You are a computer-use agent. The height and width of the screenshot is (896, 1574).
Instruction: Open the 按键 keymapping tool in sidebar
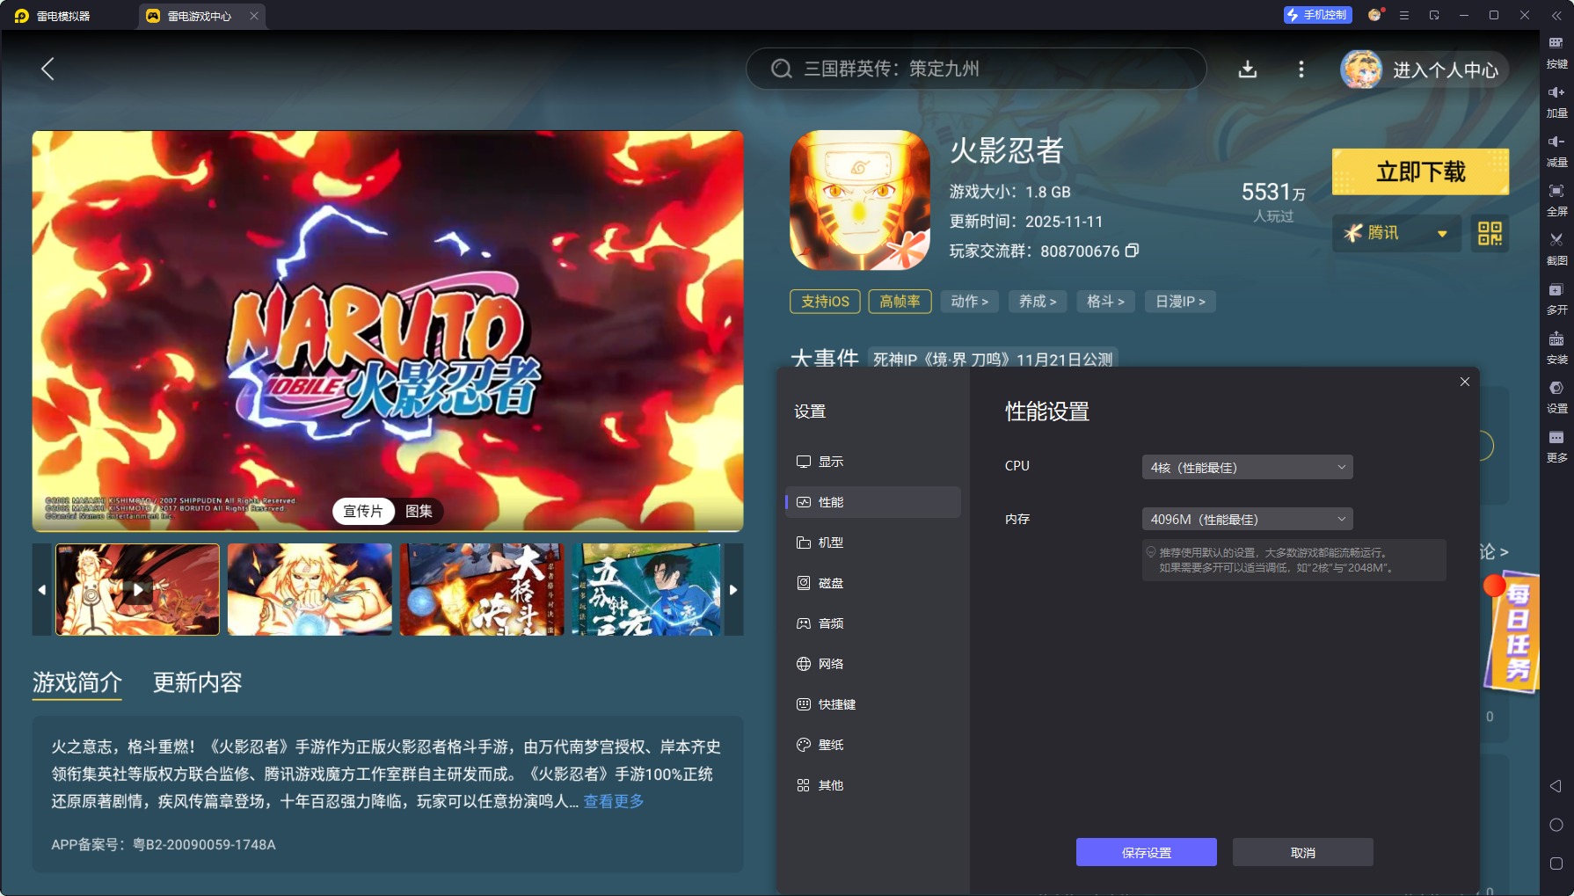coord(1556,53)
